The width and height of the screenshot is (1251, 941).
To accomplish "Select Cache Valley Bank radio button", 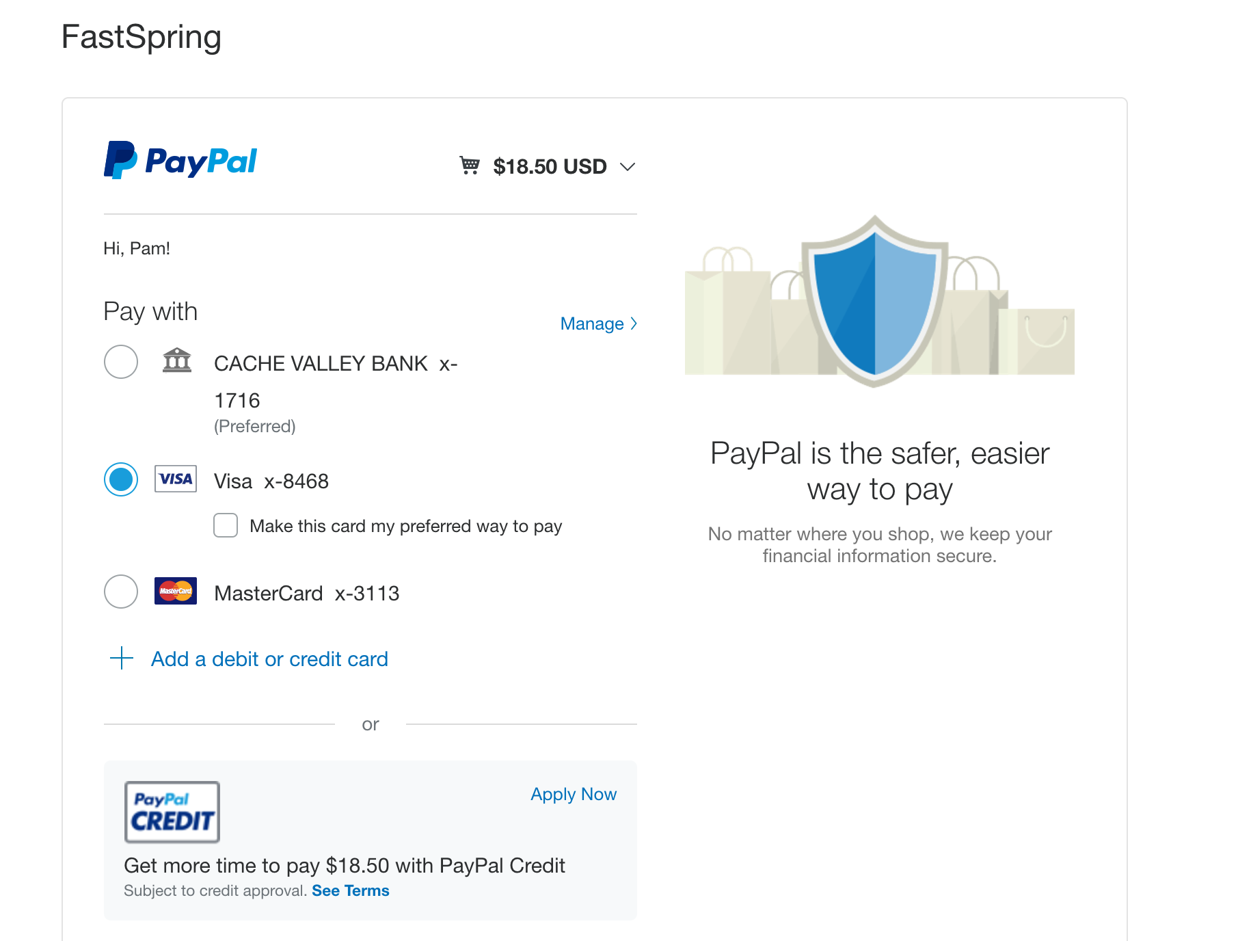I will point(121,362).
